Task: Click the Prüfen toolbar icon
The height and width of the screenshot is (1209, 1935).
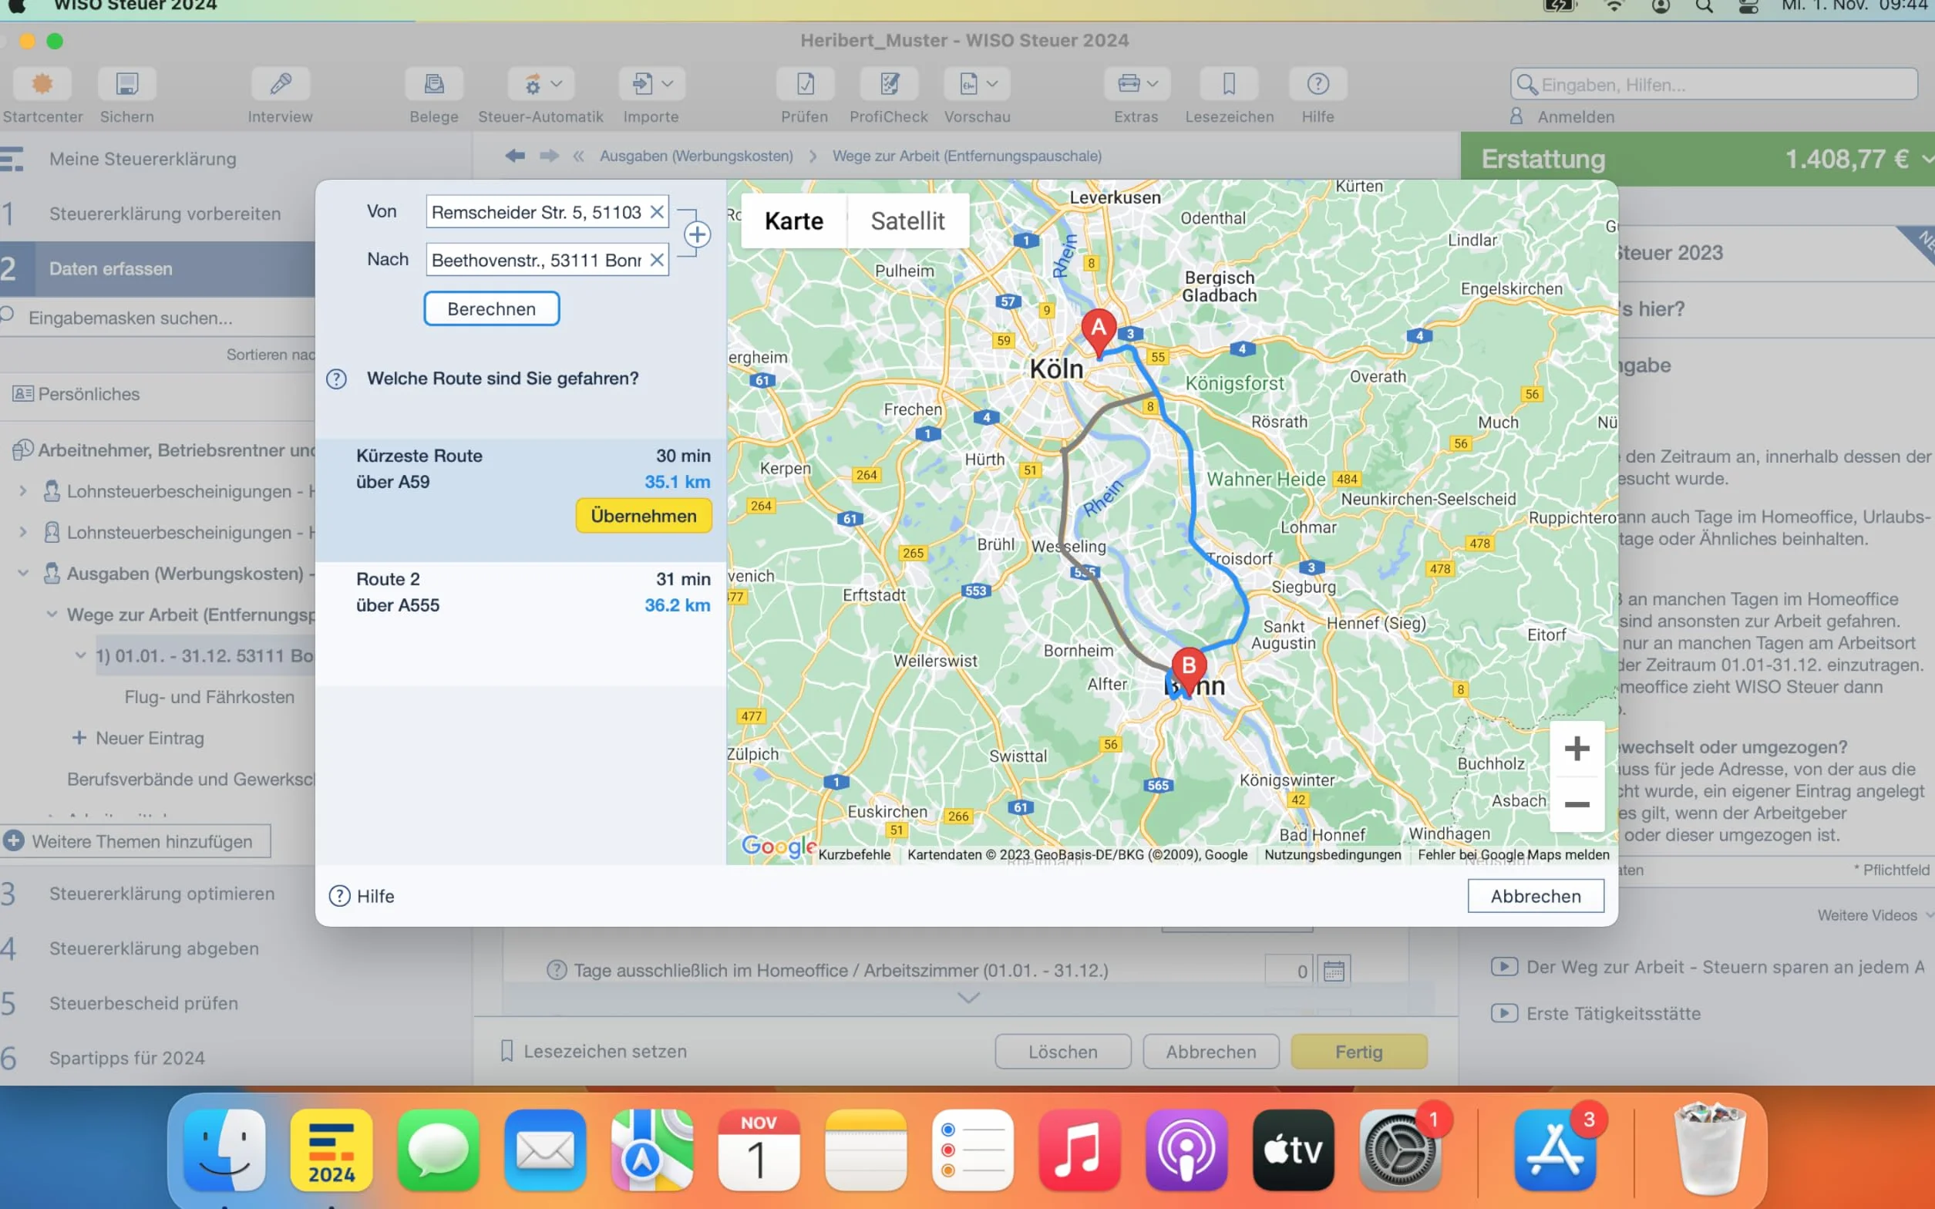Action: (x=805, y=84)
